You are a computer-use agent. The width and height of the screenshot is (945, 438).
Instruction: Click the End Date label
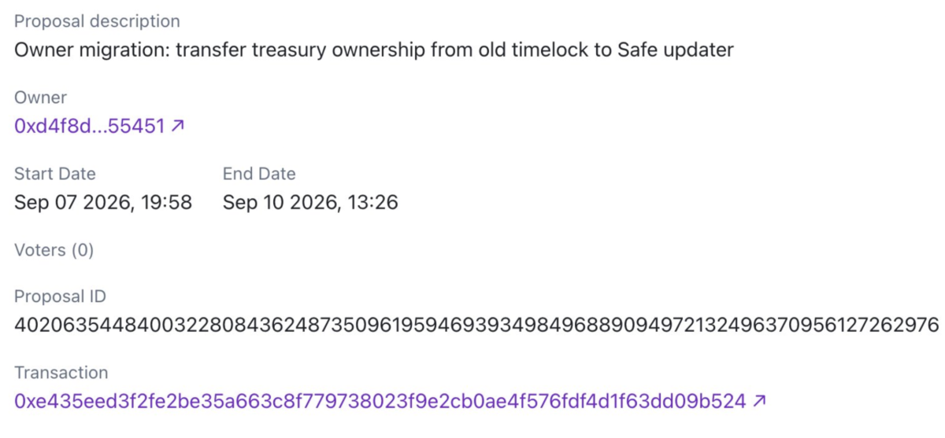pyautogui.click(x=259, y=174)
